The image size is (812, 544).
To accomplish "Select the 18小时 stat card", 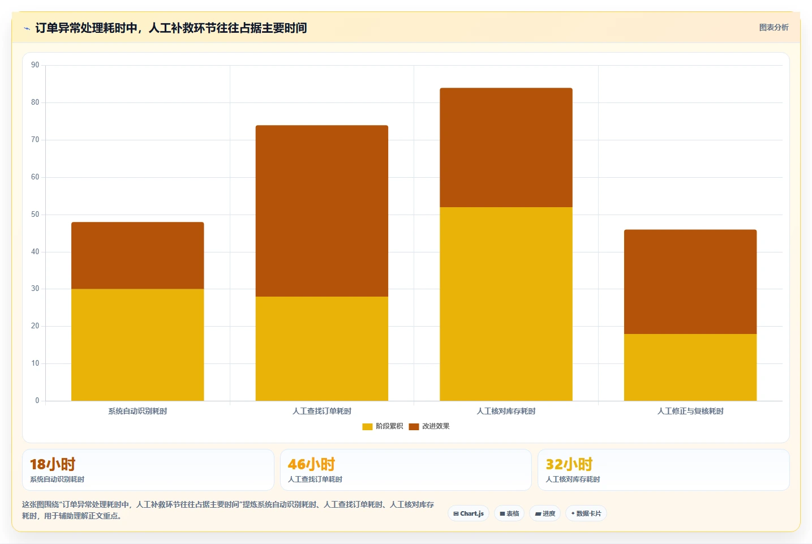I will (x=148, y=470).
